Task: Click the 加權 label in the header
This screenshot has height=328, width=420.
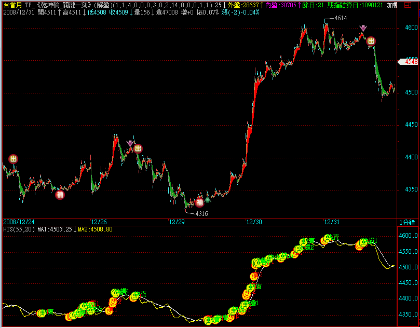Action: 392,5
